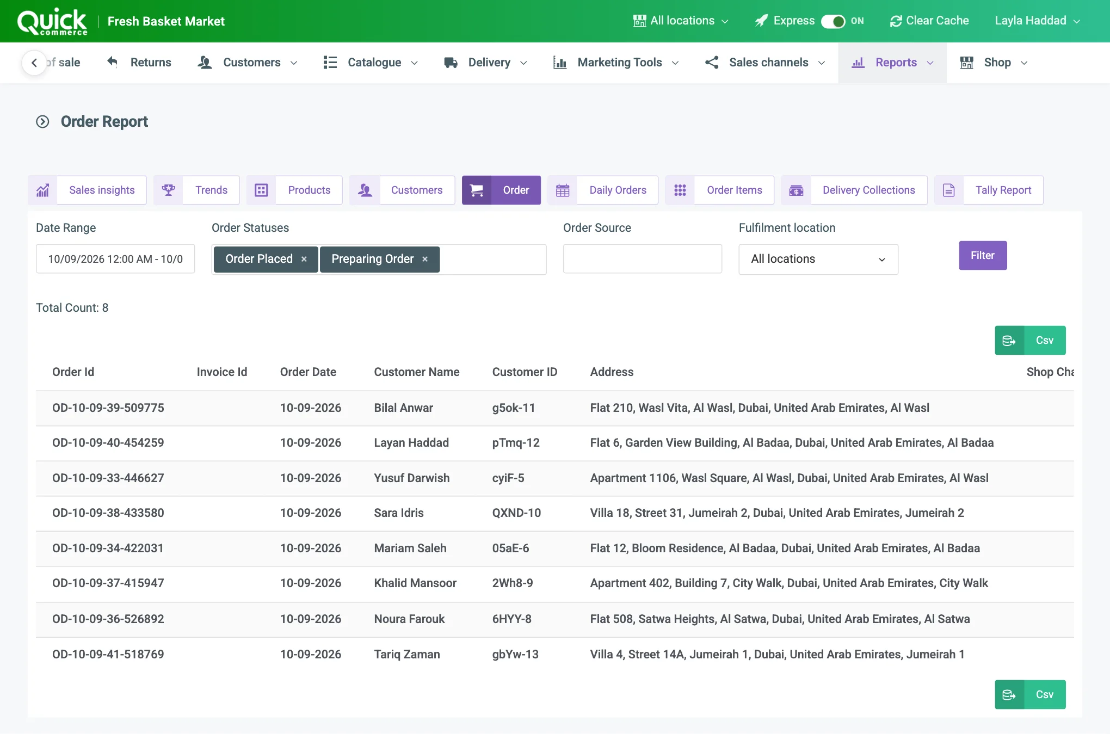
Task: Click the Order shopping cart icon
Action: pyautogui.click(x=476, y=190)
